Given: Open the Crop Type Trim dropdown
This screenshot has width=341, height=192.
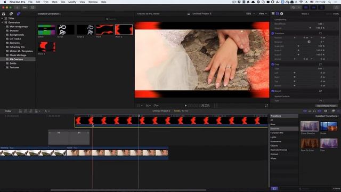Looking at the screenshot, I should tap(321, 69).
